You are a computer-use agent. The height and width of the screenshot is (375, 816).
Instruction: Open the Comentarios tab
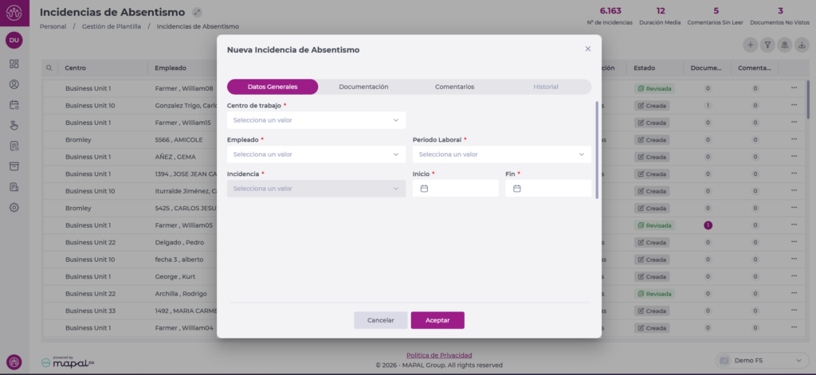(x=454, y=87)
